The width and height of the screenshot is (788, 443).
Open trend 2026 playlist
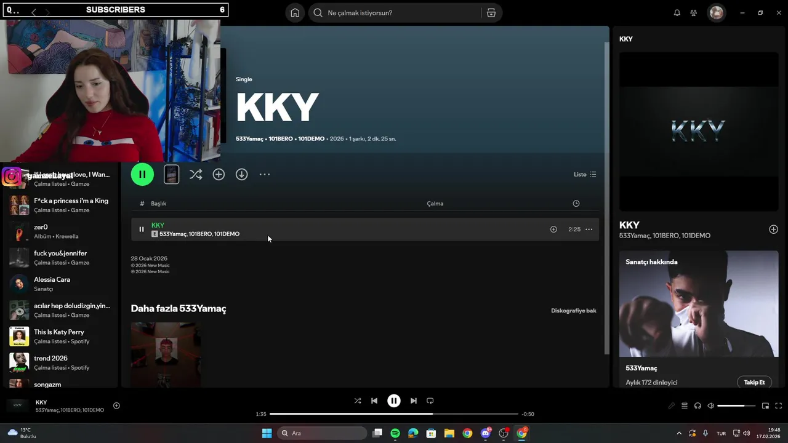[x=60, y=362]
